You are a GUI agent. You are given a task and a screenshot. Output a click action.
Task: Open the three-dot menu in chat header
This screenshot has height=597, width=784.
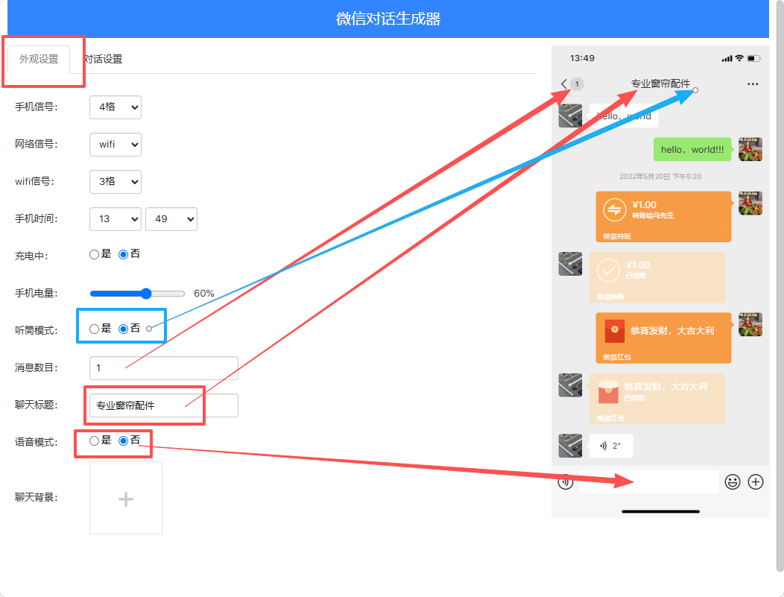(753, 84)
